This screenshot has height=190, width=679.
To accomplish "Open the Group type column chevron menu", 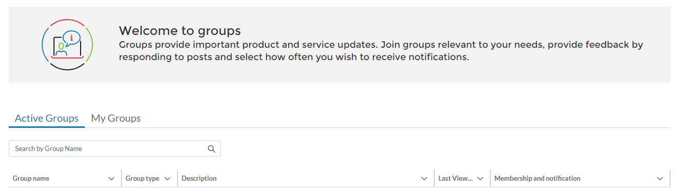I will (x=167, y=179).
